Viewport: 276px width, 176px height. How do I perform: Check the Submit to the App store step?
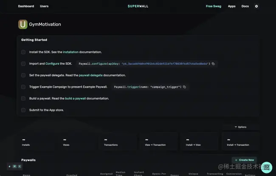point(23,110)
